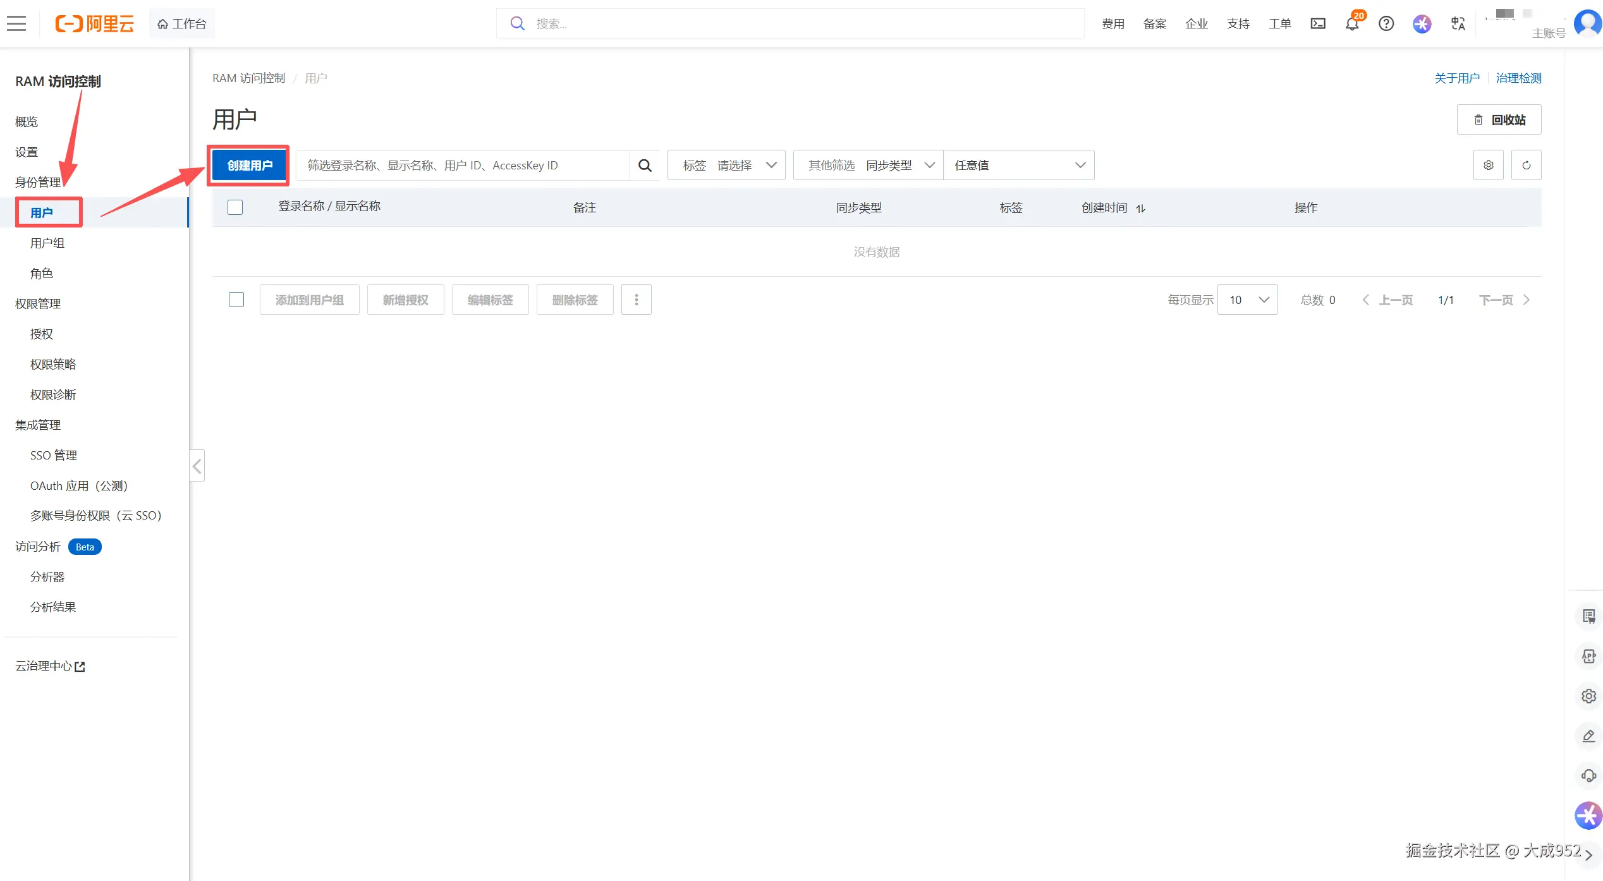Toggle select-all checkbox in table header
Viewport: 1603px width, 881px height.
(235, 207)
